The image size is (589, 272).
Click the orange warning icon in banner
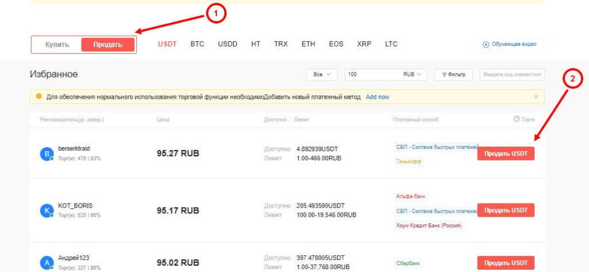[x=39, y=97]
